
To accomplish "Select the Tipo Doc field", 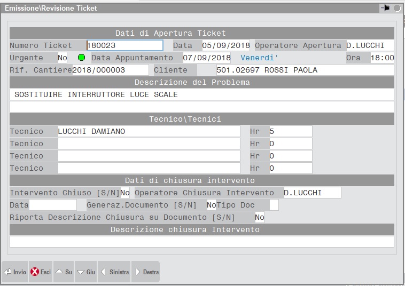I will (x=274, y=205).
